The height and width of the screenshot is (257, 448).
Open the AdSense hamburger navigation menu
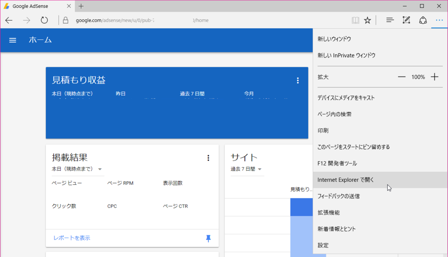pos(13,40)
